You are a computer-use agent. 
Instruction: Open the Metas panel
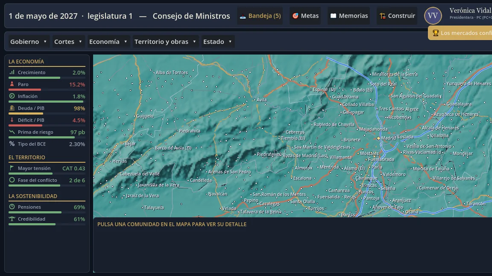pyautogui.click(x=305, y=16)
